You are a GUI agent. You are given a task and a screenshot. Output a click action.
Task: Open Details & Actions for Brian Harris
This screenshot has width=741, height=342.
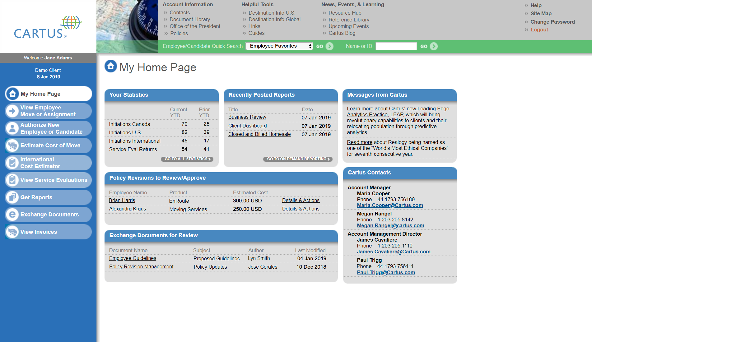pyautogui.click(x=301, y=201)
